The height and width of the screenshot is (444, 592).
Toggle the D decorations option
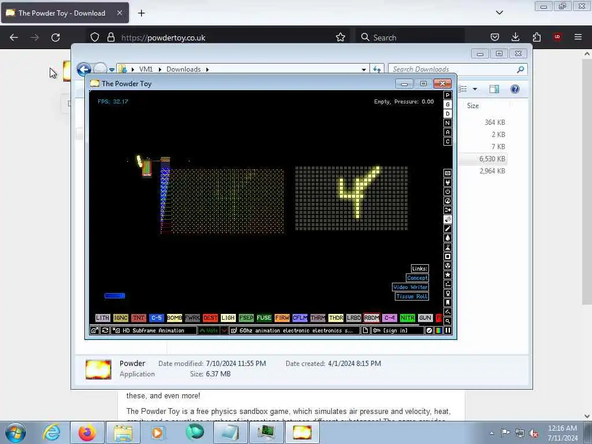point(447,114)
